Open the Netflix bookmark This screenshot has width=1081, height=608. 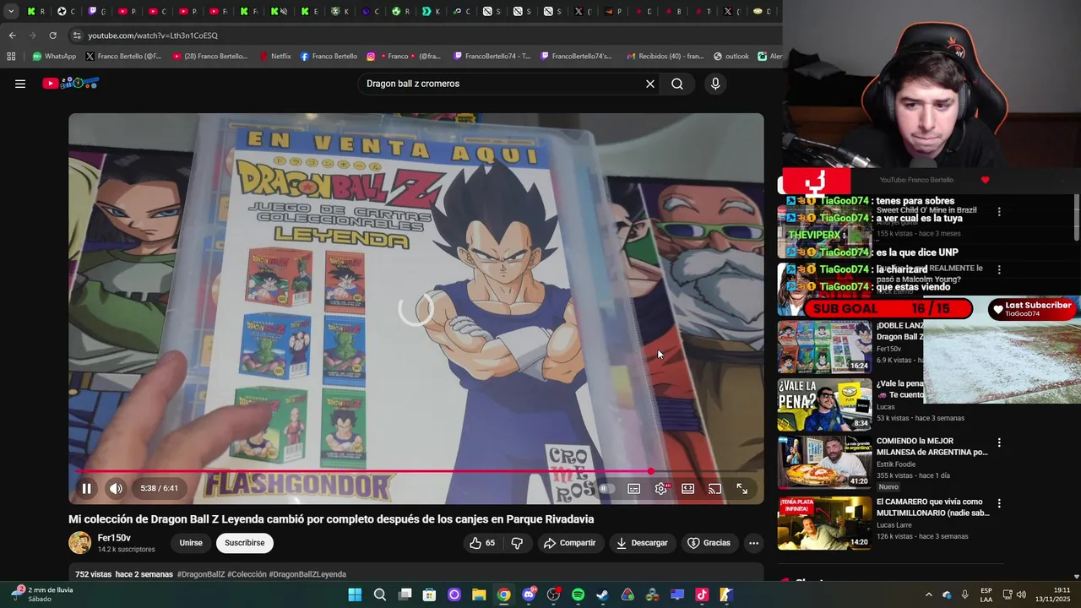pos(275,57)
